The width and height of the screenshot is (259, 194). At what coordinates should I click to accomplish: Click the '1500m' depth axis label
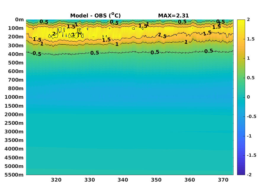pyautogui.click(x=14, y=106)
